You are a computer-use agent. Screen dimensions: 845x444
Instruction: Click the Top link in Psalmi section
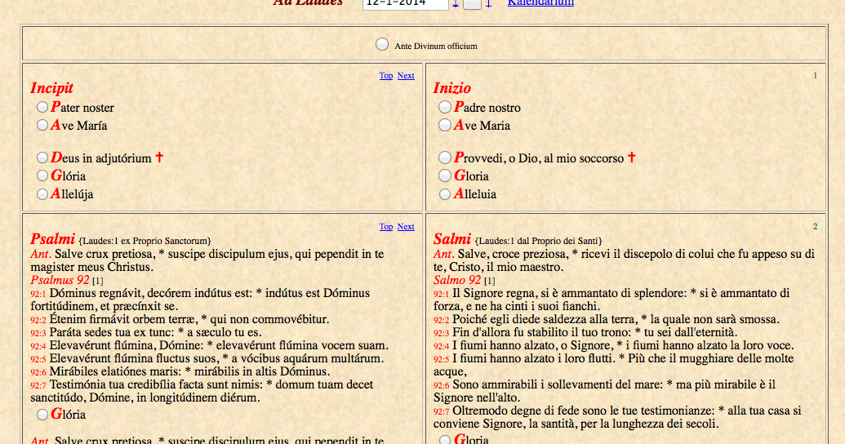coord(386,226)
